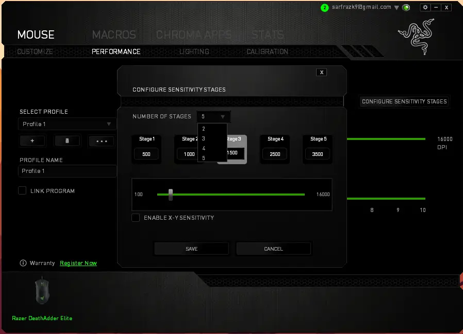463x334 pixels.
Task: Toggle Enable X-Y Sensitivity checkbox
Action: pos(136,218)
